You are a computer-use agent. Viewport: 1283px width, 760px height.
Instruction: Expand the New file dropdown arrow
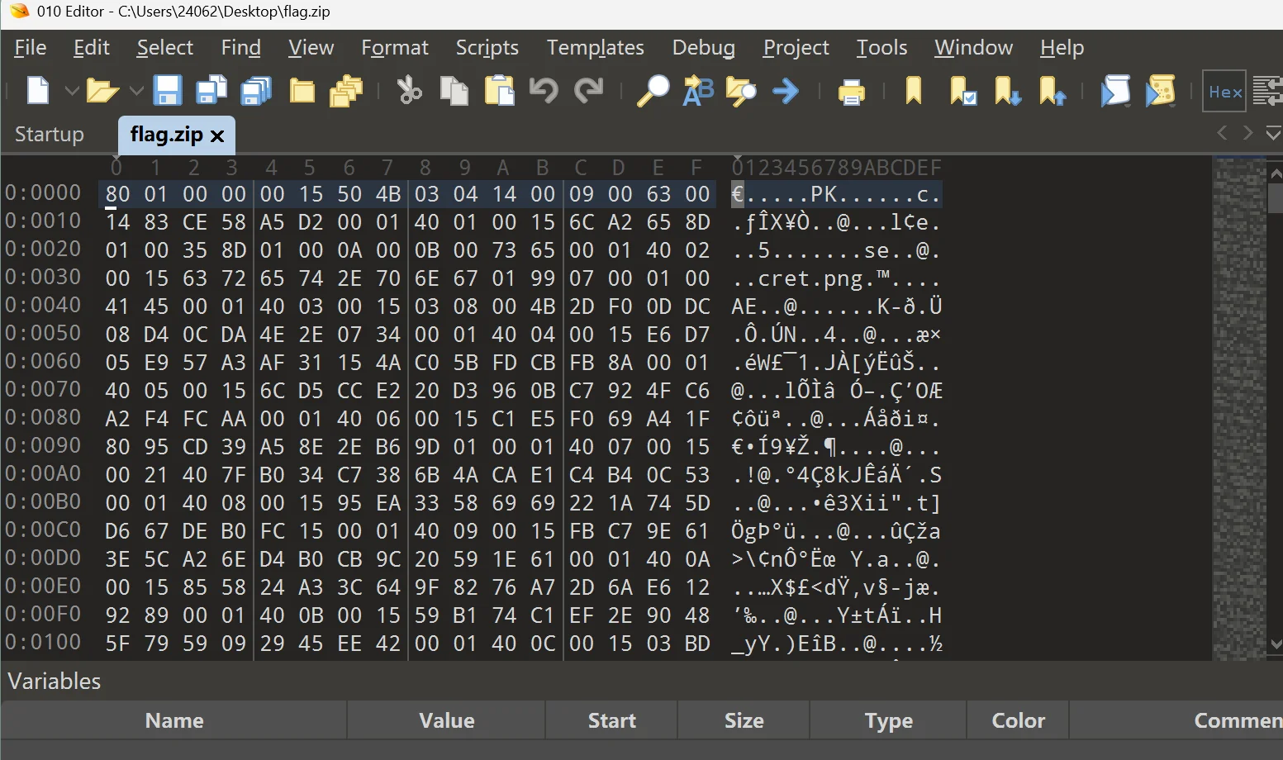(72, 90)
